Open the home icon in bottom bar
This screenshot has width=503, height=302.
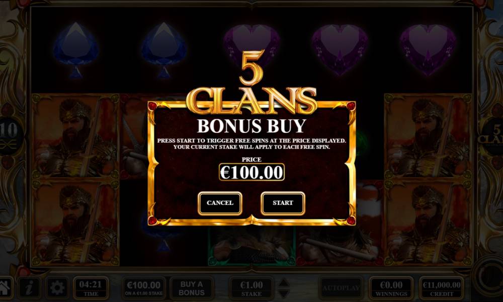5,287
